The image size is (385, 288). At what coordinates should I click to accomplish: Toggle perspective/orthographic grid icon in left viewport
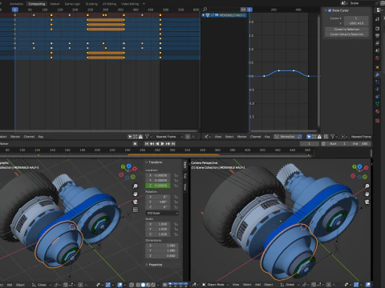point(136,210)
